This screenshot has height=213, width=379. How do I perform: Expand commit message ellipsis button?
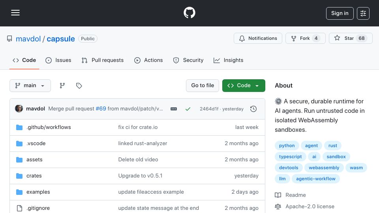click(174, 109)
